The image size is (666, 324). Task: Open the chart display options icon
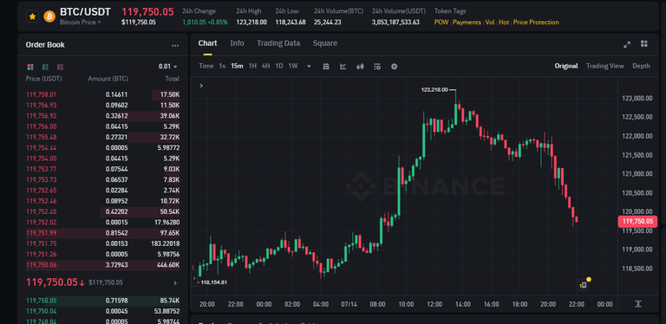click(x=377, y=67)
